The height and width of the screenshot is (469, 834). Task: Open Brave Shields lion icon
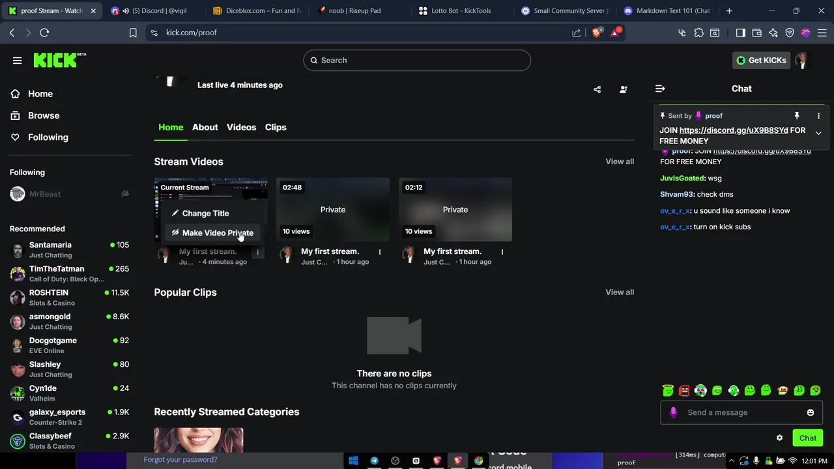[597, 33]
